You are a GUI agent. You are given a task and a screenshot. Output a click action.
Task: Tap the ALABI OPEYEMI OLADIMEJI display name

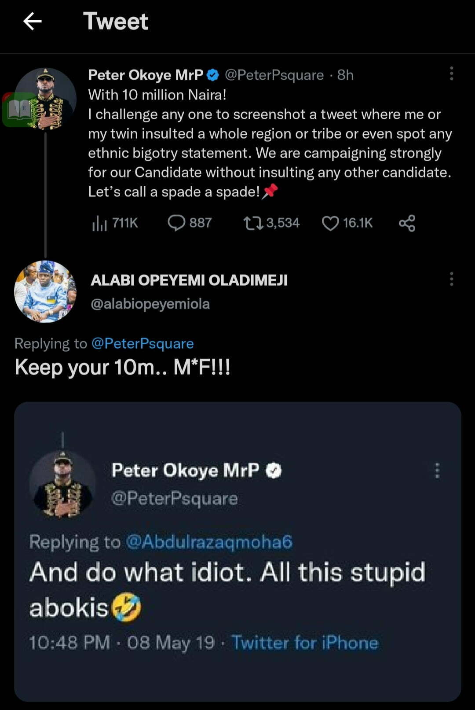pyautogui.click(x=189, y=280)
